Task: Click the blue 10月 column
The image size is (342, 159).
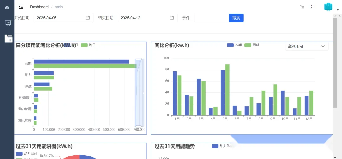Action: (282, 103)
